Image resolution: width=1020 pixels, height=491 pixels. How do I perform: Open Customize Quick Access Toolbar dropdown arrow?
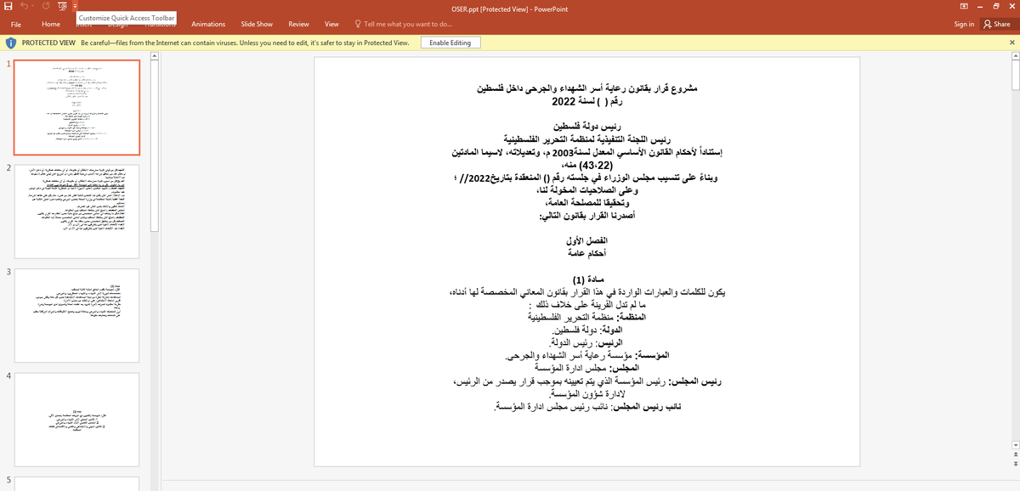coord(75,8)
